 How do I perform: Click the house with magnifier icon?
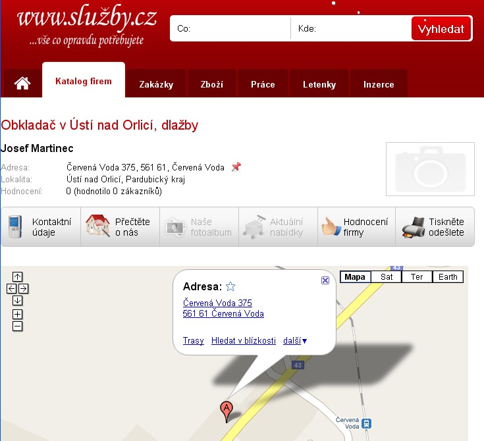click(x=98, y=226)
